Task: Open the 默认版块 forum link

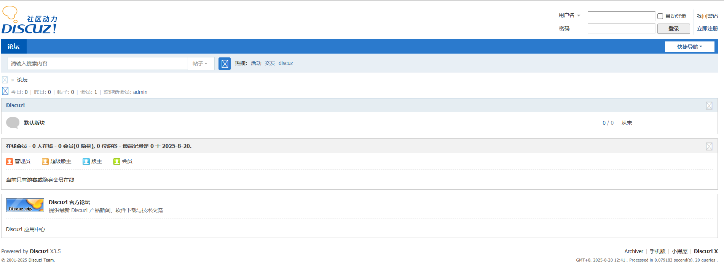Action: 34,123
